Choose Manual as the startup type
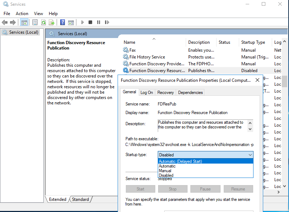 point(167,171)
